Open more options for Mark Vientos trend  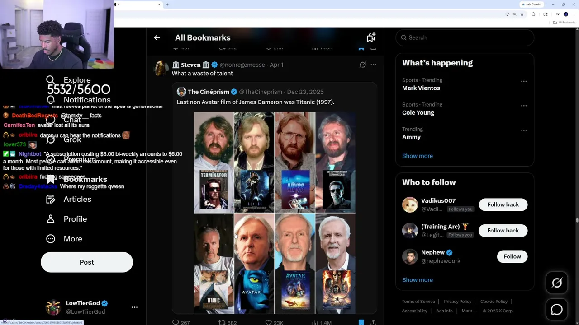coord(524,81)
